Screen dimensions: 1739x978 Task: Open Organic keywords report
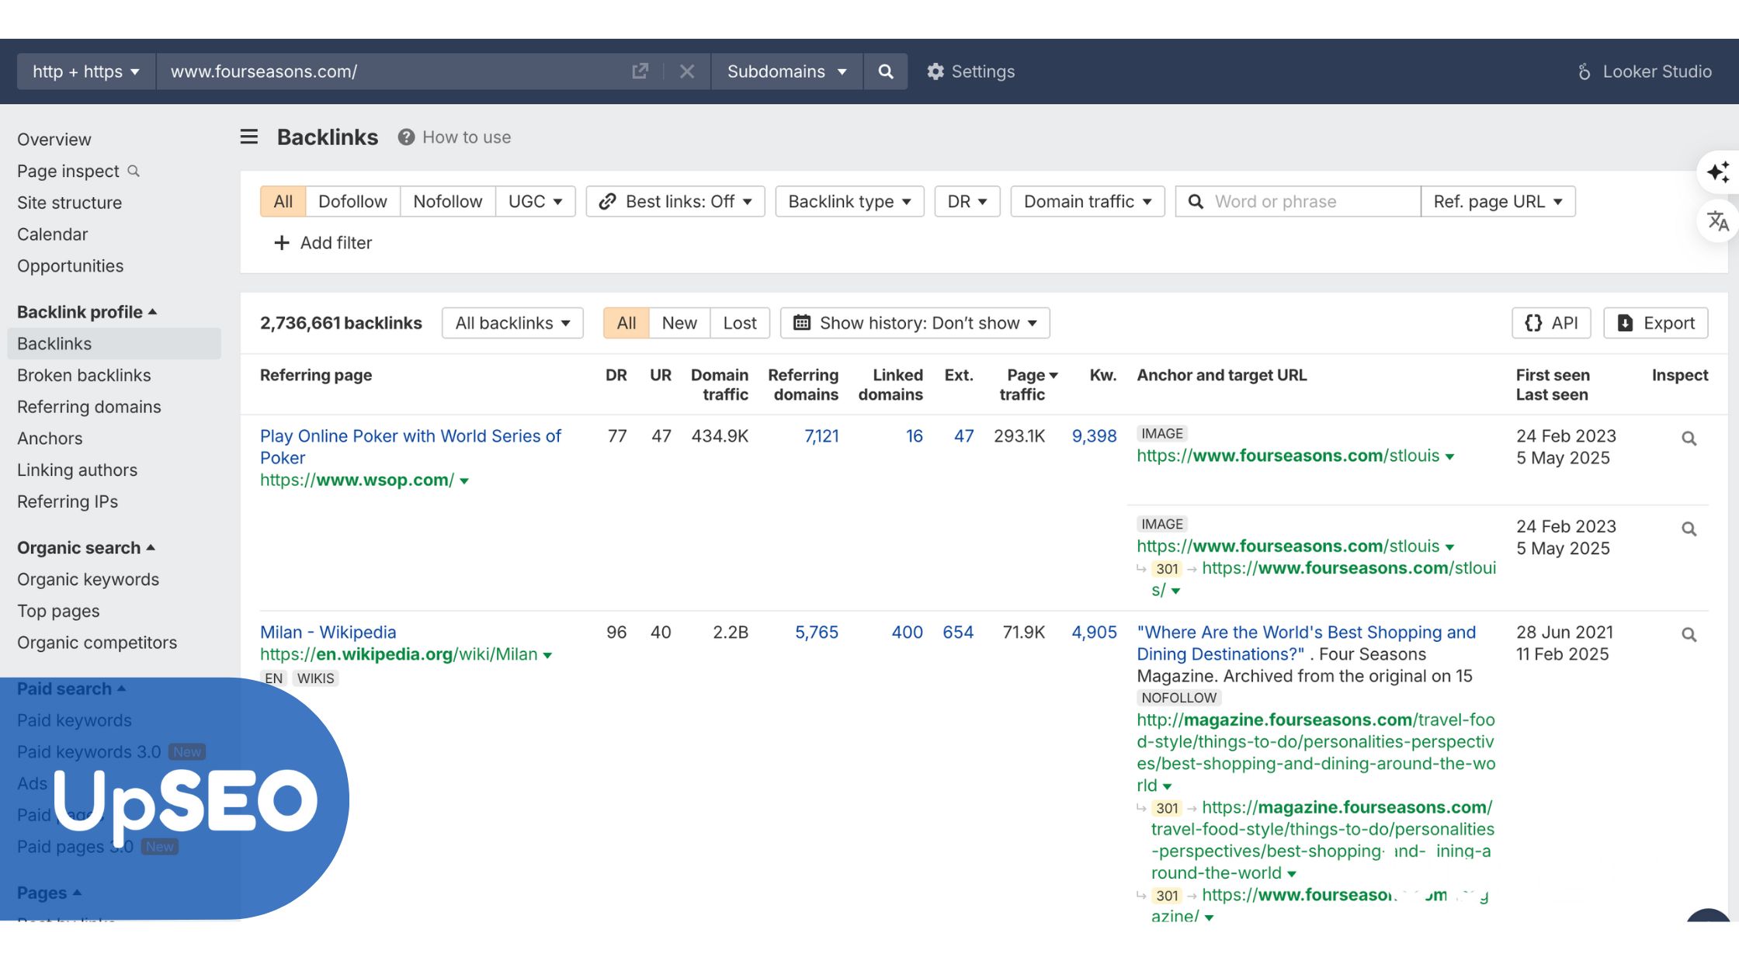[89, 580]
